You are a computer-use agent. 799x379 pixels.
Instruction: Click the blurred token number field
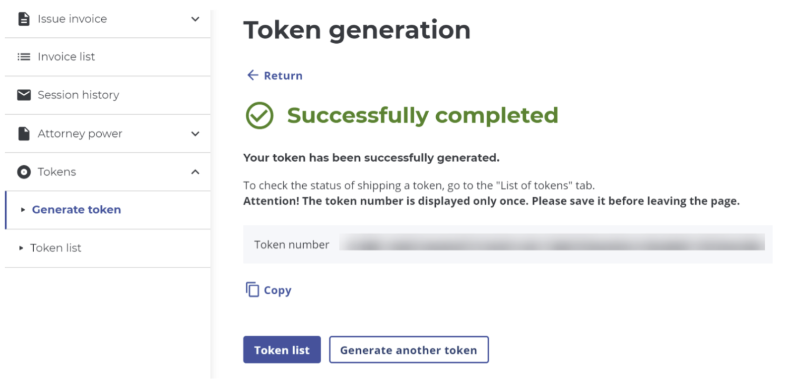pyautogui.click(x=552, y=243)
